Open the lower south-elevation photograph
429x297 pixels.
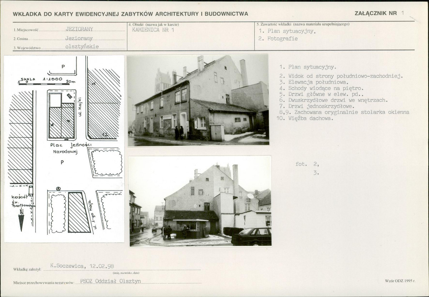point(200,201)
